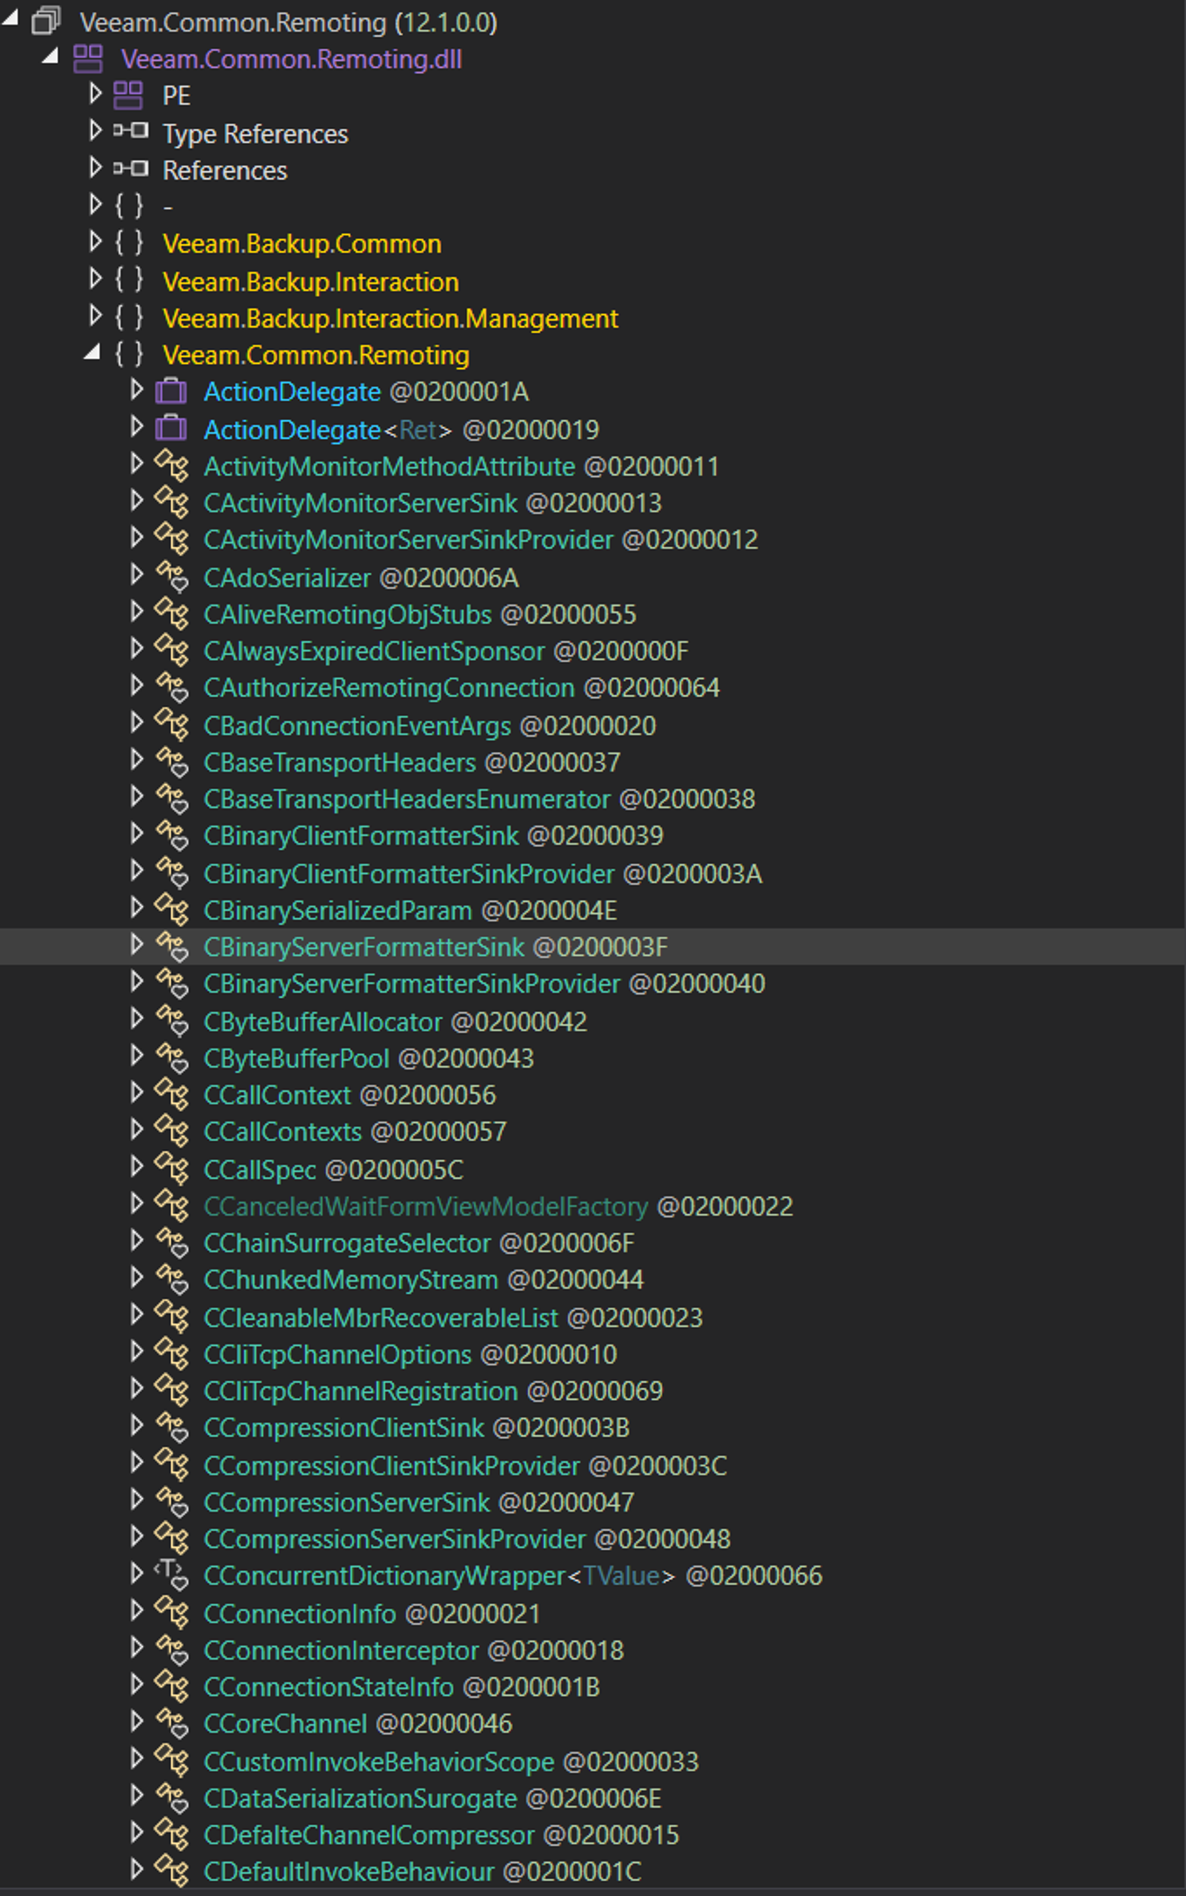Expand the Veeam.Backup.Interaction.Management namespace
This screenshot has width=1186, height=1896.
95,316
